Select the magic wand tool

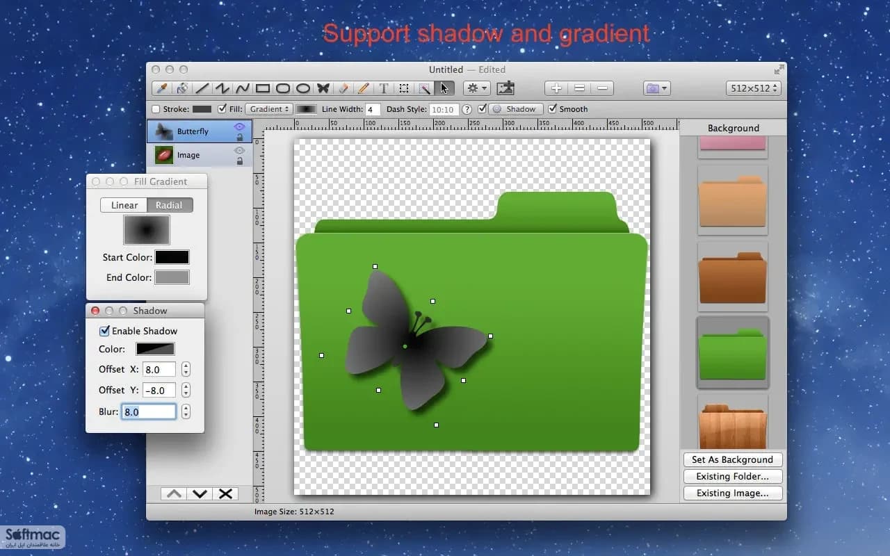pos(424,88)
